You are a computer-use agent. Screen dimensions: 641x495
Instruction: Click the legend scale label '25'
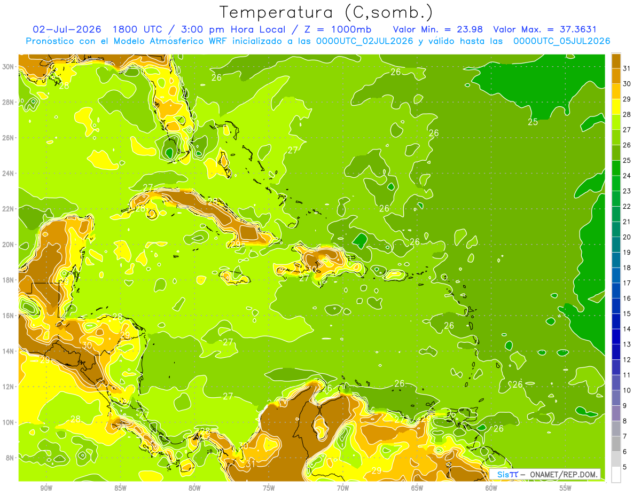tap(627, 160)
